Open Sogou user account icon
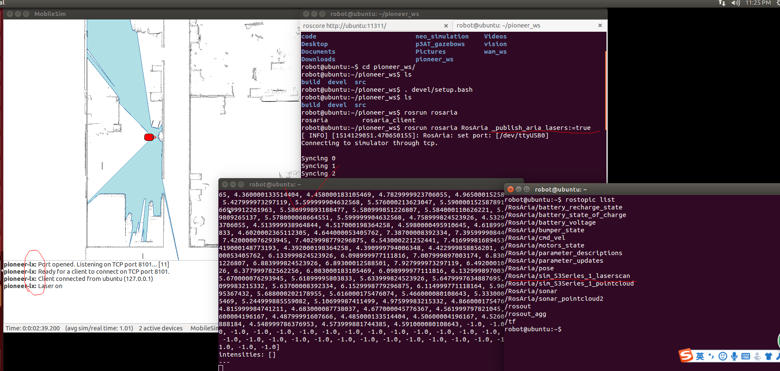The height and width of the screenshot is (371, 780). tap(758, 356)
